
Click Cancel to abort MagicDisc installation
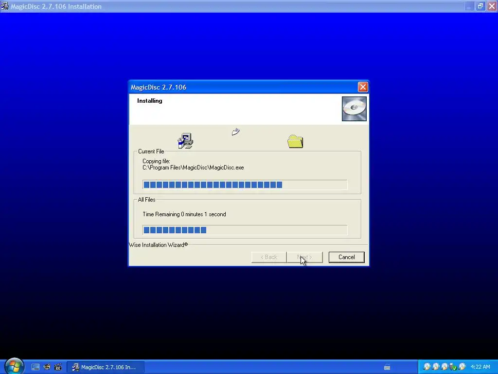click(346, 257)
